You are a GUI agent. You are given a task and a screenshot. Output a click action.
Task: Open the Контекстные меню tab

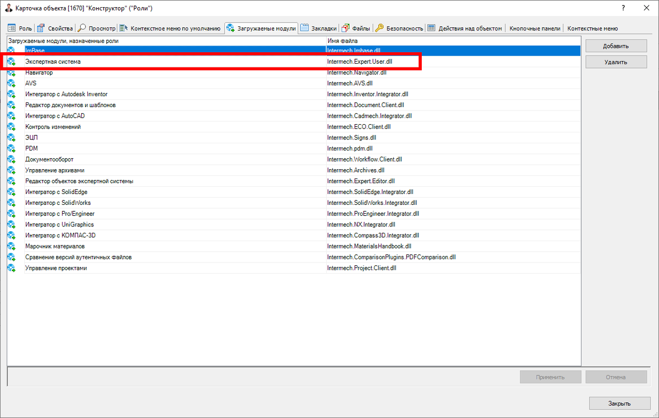(x=593, y=28)
